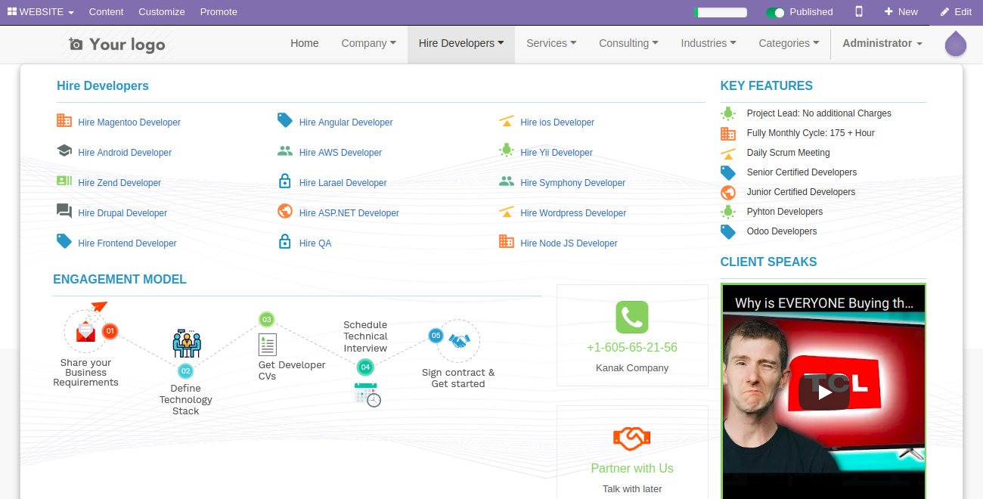Click Project Lead: No additional Charges text
Viewport: 983px width, 499px height.
point(819,113)
